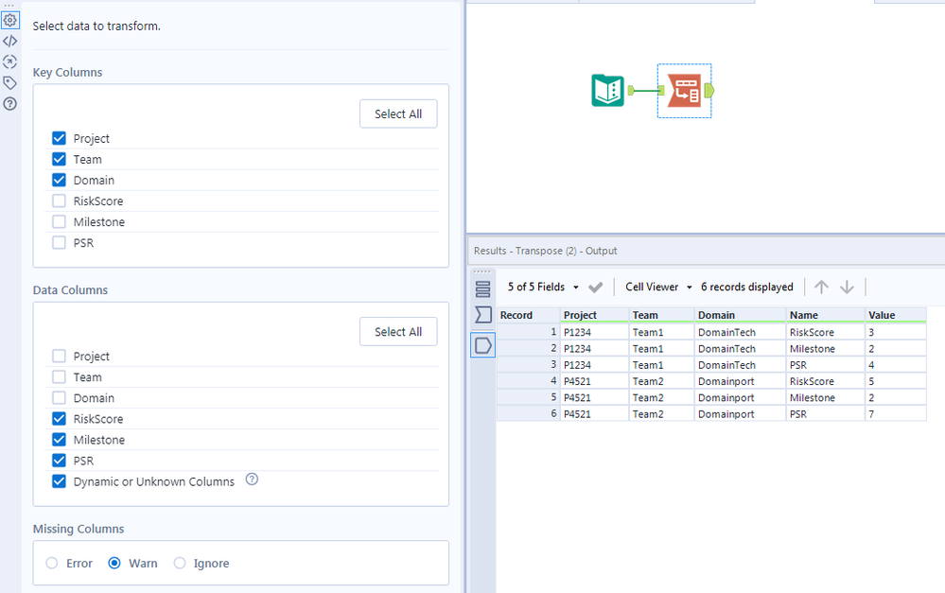This screenshot has width=945, height=593.
Task: Click help icon beside Dynamic or Unknown Columns
Action: tap(252, 480)
